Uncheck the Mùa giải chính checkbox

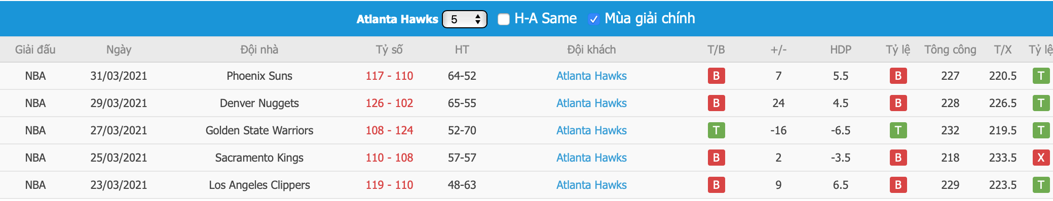pyautogui.click(x=593, y=19)
